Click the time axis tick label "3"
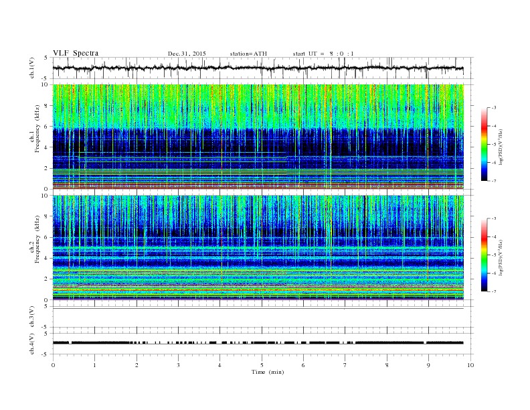Viewport: 530px width, 410px height. click(179, 365)
